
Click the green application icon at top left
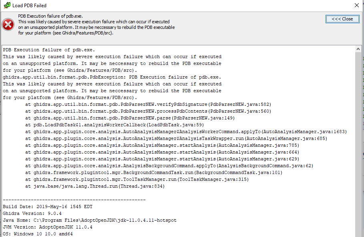tap(7, 5)
